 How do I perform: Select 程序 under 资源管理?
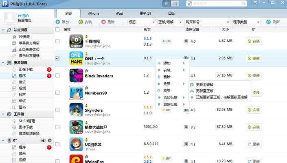(22, 76)
